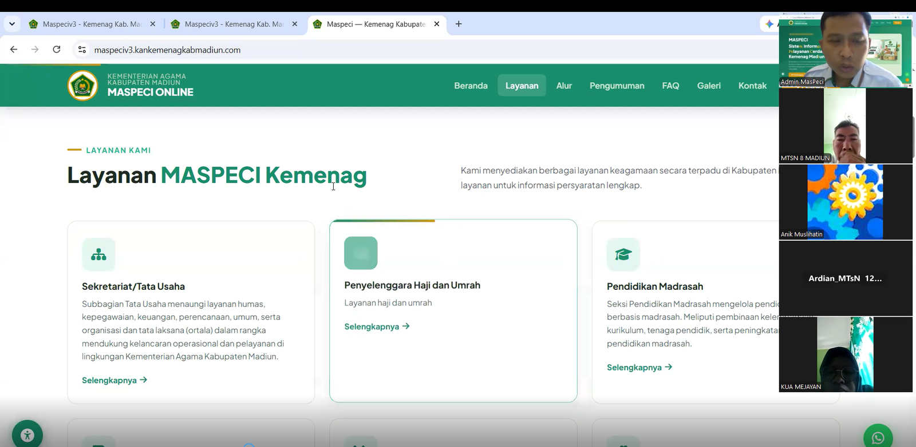Viewport: 916px width, 447px height.
Task: Click the Penyelenggara Haji dan Umrah title
Action: coord(412,285)
